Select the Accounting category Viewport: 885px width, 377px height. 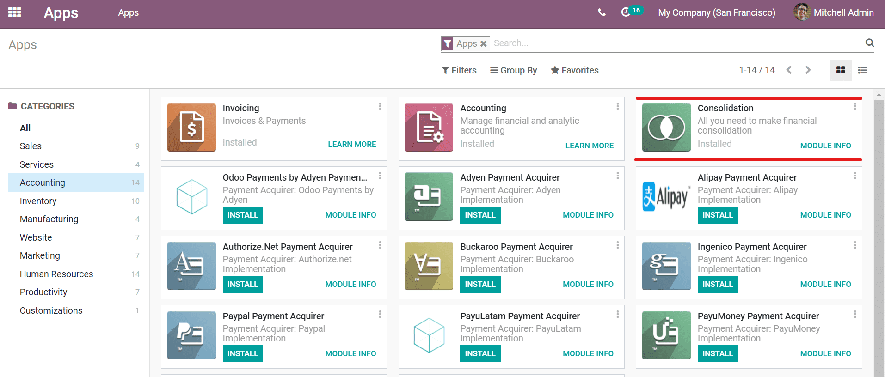pyautogui.click(x=76, y=182)
